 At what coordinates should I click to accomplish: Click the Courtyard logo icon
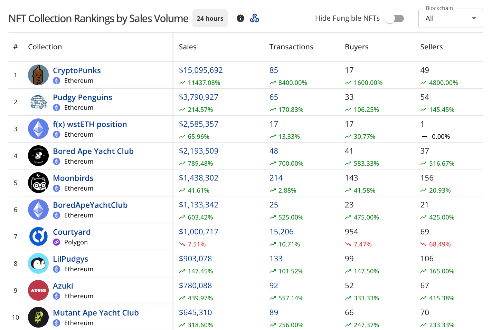(38, 236)
